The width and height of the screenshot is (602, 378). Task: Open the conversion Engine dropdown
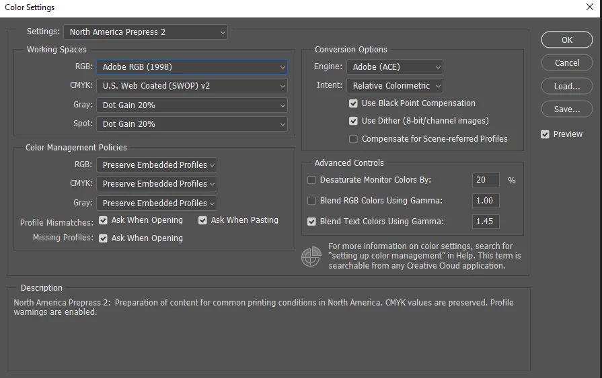(395, 67)
